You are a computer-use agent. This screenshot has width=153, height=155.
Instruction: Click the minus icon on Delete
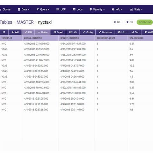click(x=39, y=32)
